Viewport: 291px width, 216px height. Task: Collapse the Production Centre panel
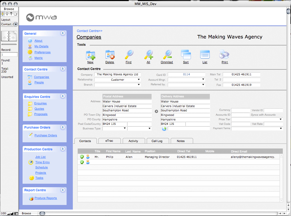63,149
